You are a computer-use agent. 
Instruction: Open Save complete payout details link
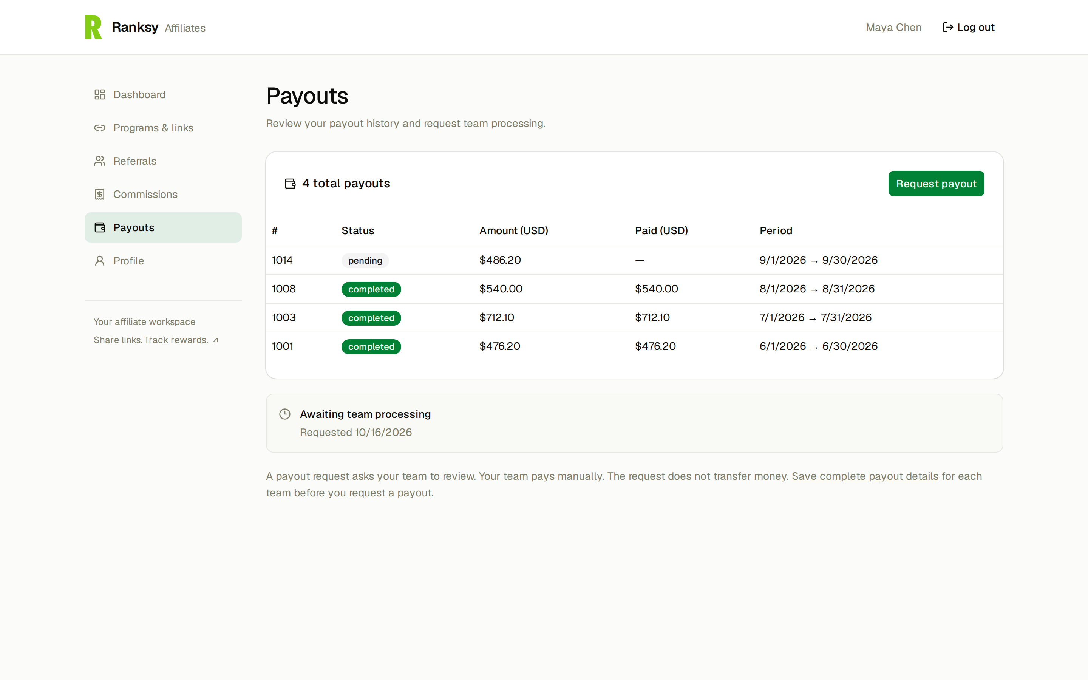pos(865,476)
